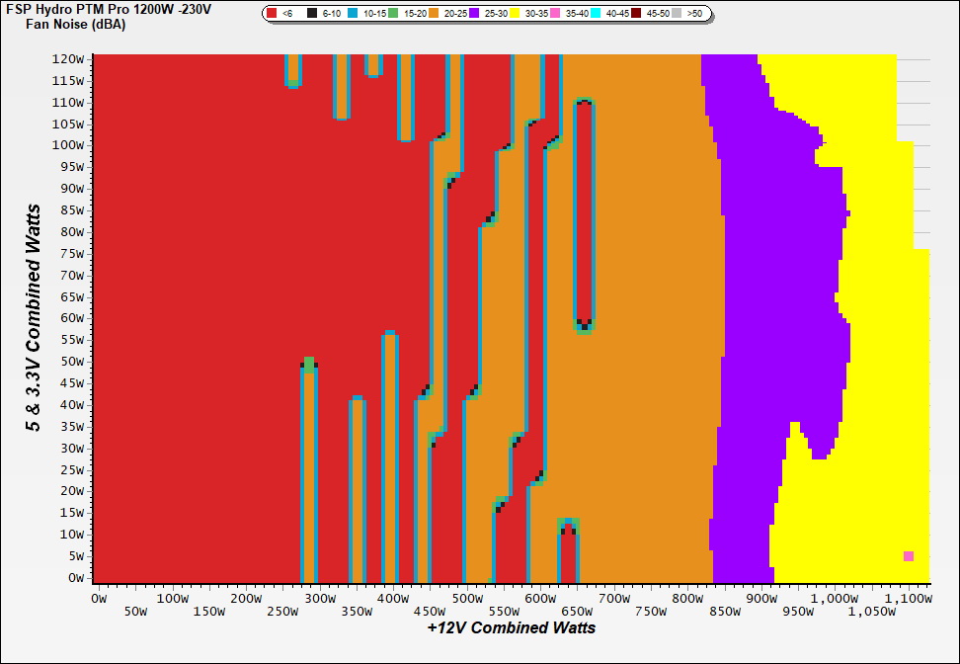Click the gray >50 legend swatch
960x664 pixels.
pos(678,14)
